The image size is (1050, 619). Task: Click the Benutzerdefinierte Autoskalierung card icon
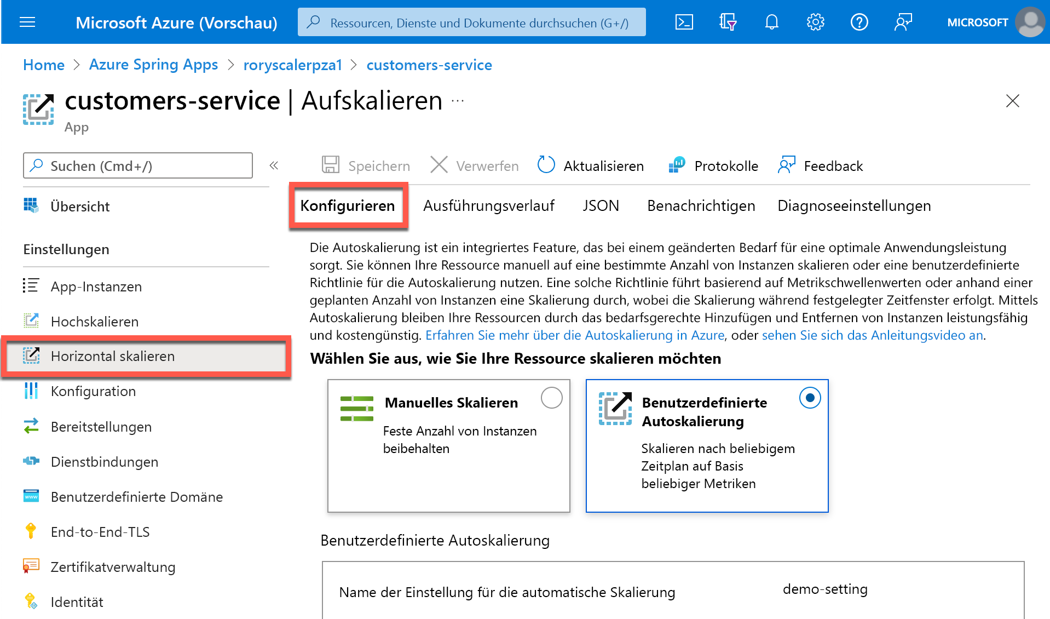click(615, 408)
